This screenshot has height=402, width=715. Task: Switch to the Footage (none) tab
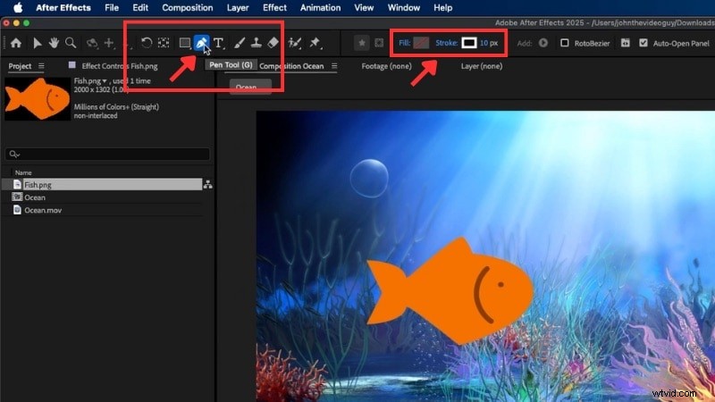click(386, 66)
